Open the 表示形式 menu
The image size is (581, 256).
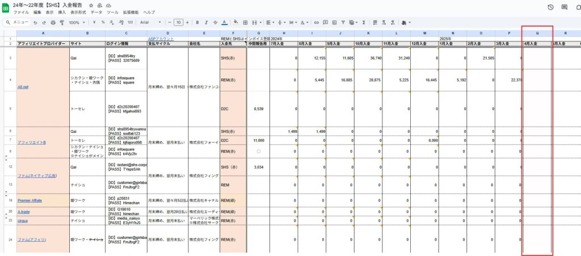(x=78, y=12)
